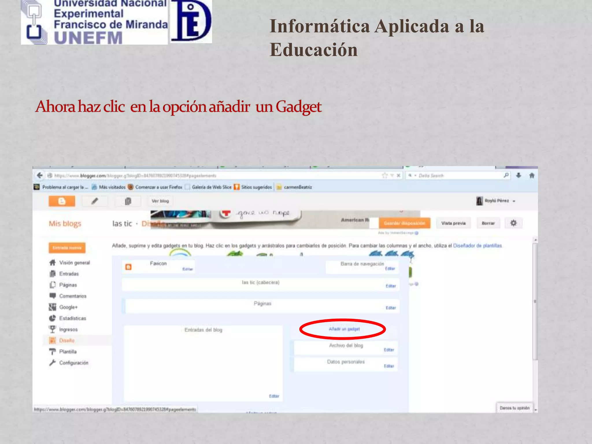Viewport: 592px width, 444px height.
Task: Click the Blogger orange logo button
Action: click(62, 201)
